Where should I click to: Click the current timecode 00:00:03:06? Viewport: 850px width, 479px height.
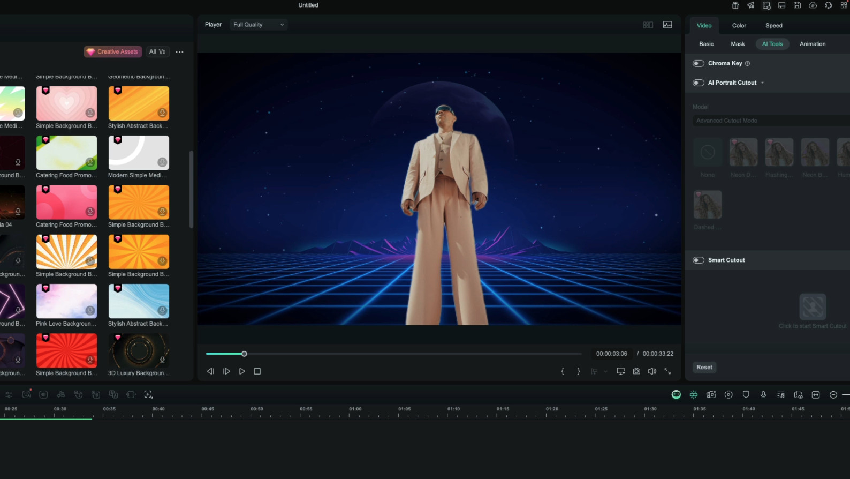coord(612,354)
